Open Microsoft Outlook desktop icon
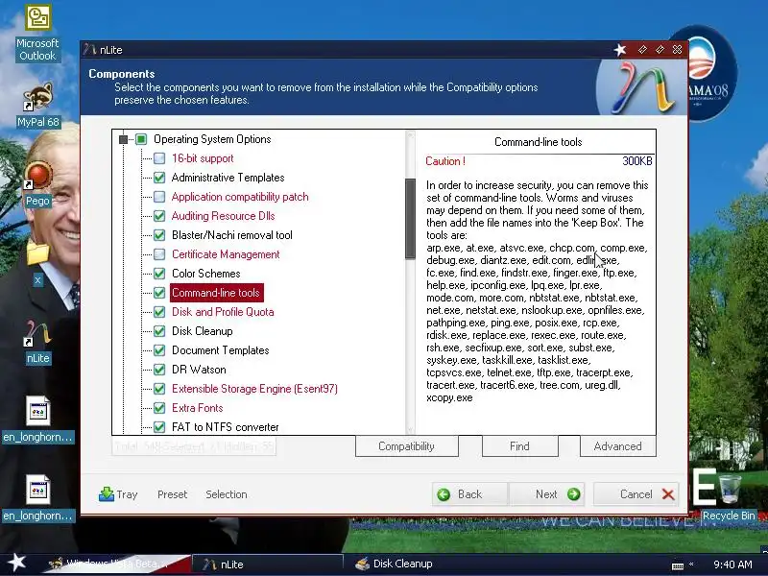The width and height of the screenshot is (768, 576). click(x=37, y=34)
